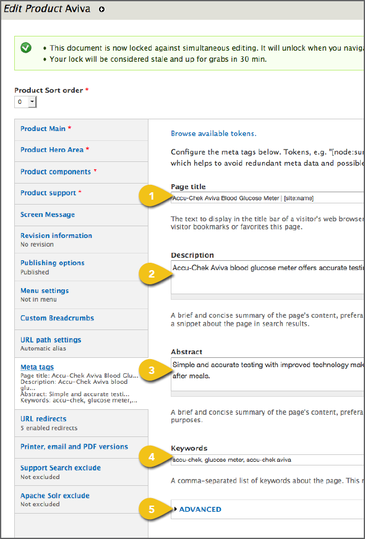Open URL path settings tab

click(82, 344)
